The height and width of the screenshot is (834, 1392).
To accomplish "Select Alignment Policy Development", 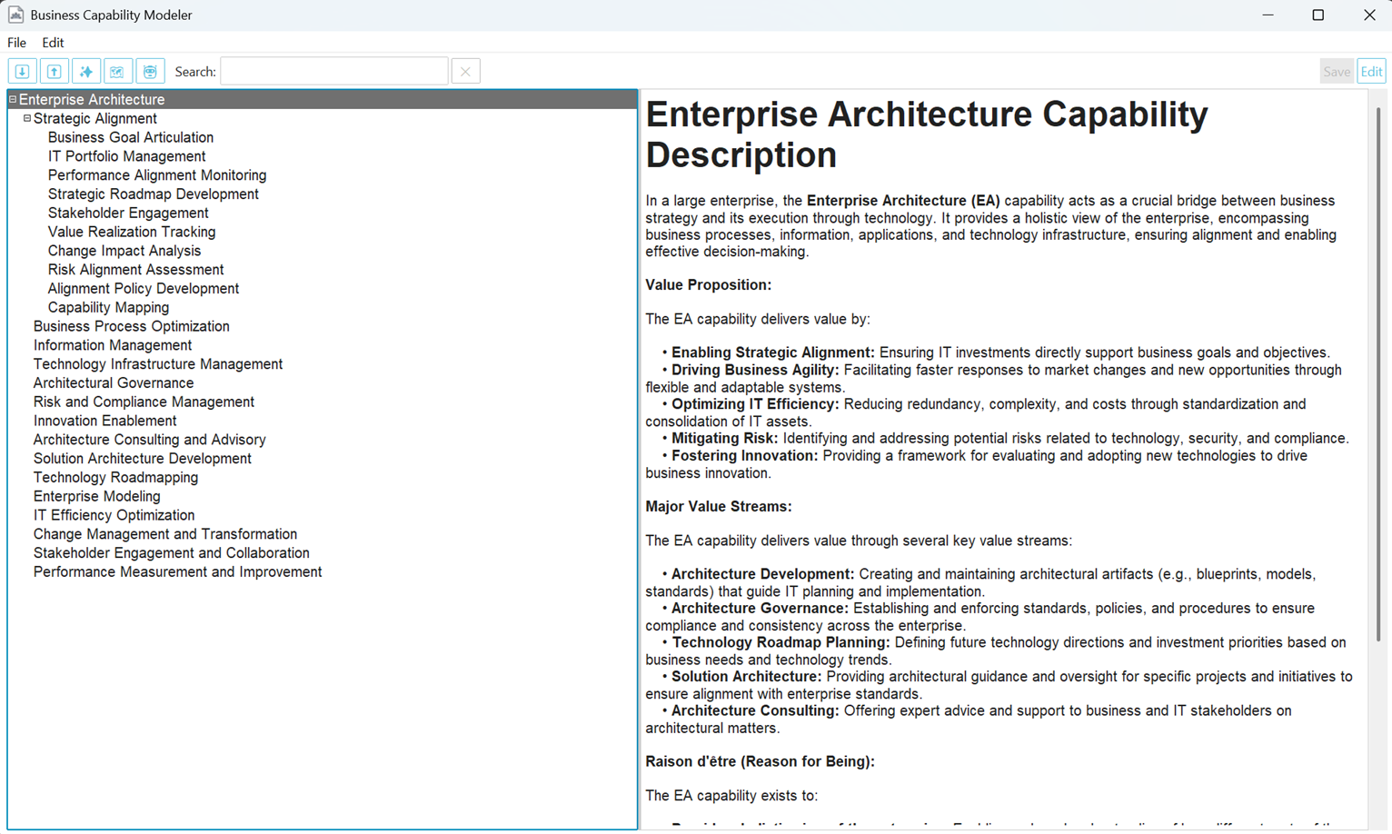I will 144,289.
